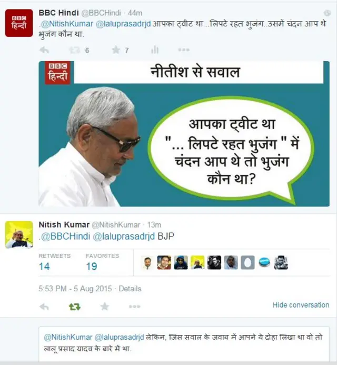337x365 pixels.
Task: Open tweet Details link
Action: click(130, 289)
